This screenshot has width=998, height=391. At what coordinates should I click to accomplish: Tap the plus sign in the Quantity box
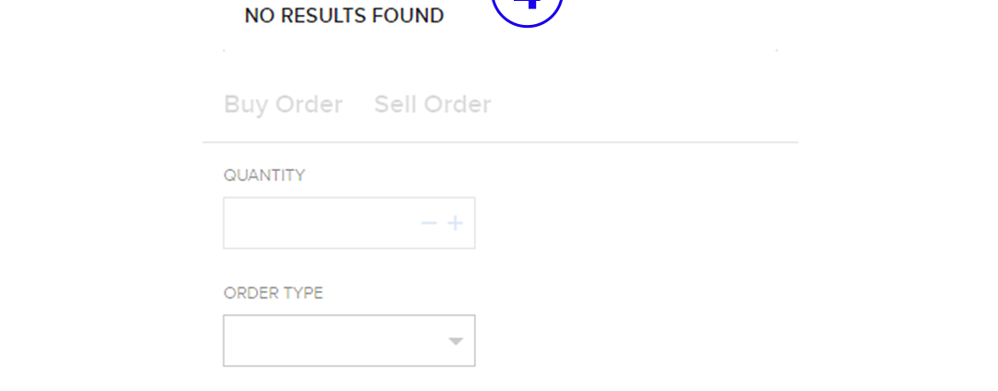455,223
